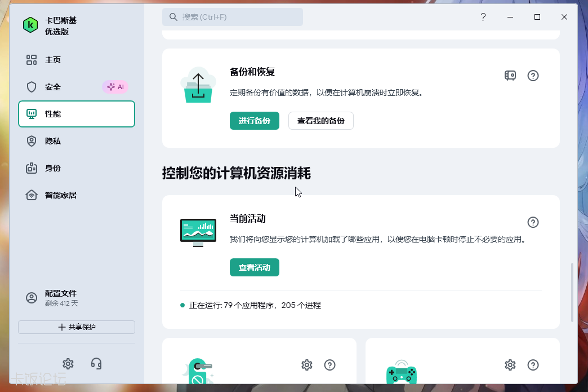Click the vertical scrollbar thumb

(x=572, y=293)
